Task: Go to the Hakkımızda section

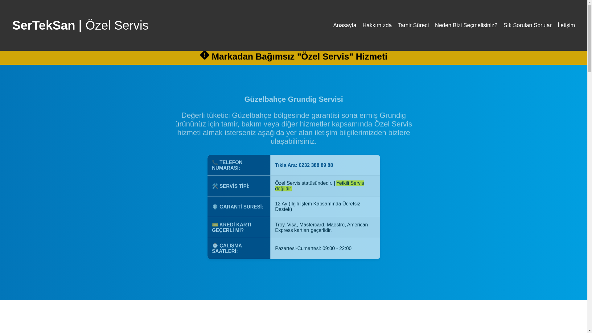Action: 377,25
